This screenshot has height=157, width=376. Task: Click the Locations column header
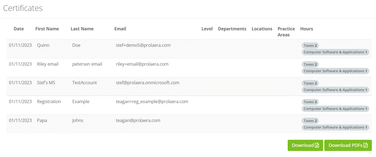click(x=262, y=29)
